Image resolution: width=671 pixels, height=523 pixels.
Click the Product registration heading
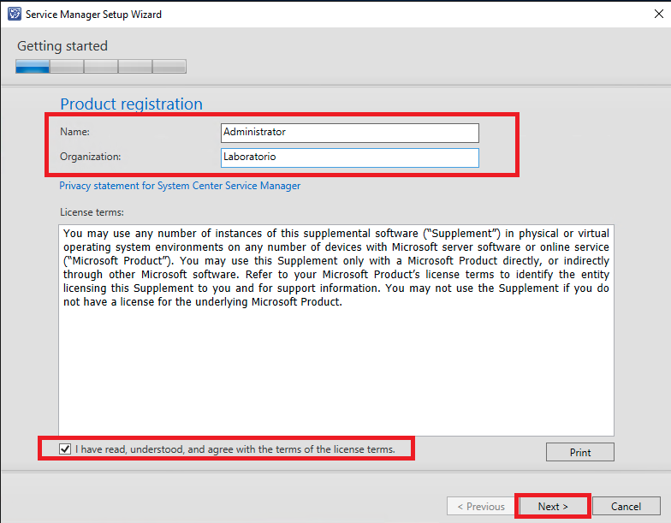click(132, 104)
